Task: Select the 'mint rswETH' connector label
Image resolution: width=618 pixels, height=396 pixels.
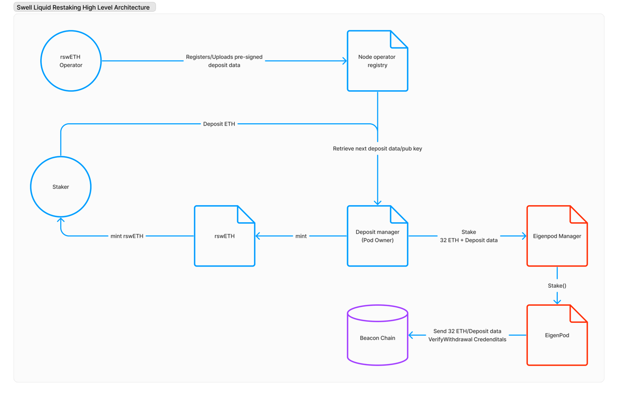Action: pos(127,236)
